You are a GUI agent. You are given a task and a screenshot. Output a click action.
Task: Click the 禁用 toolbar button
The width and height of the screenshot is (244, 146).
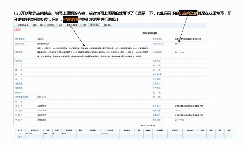click(60, 25)
